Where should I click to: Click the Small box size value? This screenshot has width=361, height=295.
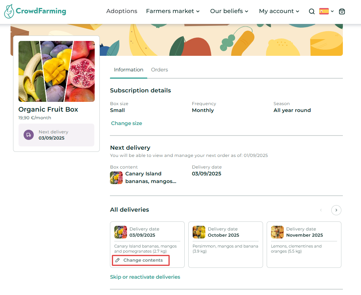coord(118,111)
